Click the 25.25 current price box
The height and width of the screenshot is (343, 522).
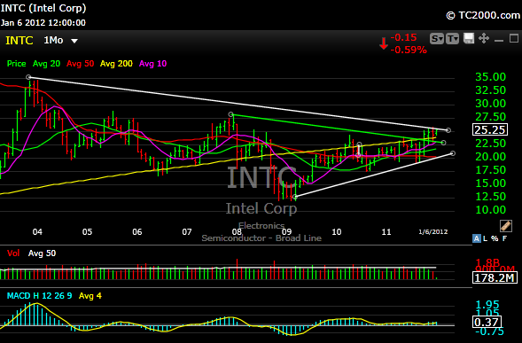pyautogui.click(x=490, y=129)
